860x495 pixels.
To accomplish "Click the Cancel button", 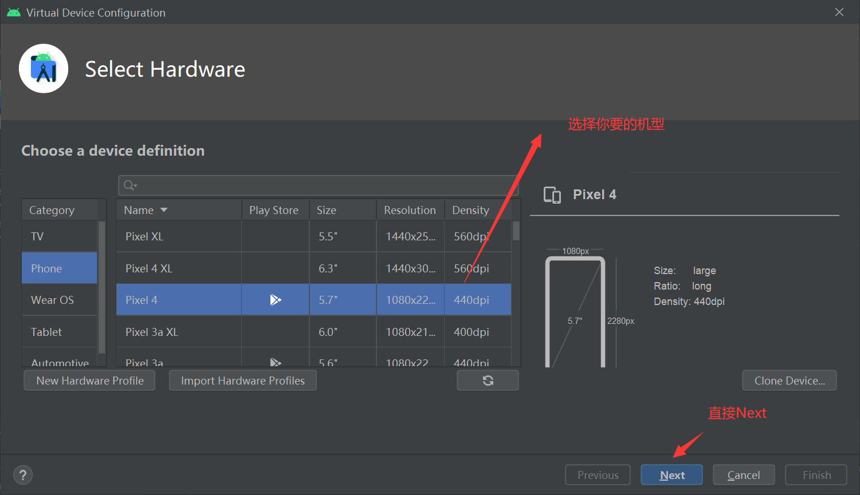I will [x=744, y=475].
